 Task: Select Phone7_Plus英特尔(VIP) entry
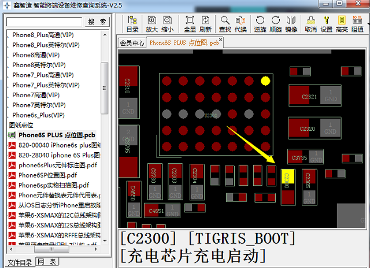[x=46, y=85]
